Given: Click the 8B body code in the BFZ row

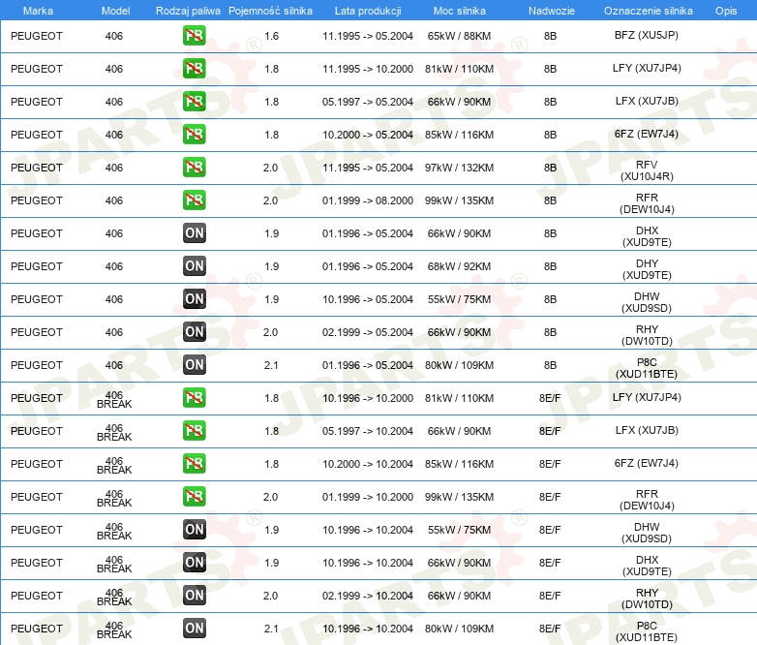Looking at the screenshot, I should click(x=551, y=36).
